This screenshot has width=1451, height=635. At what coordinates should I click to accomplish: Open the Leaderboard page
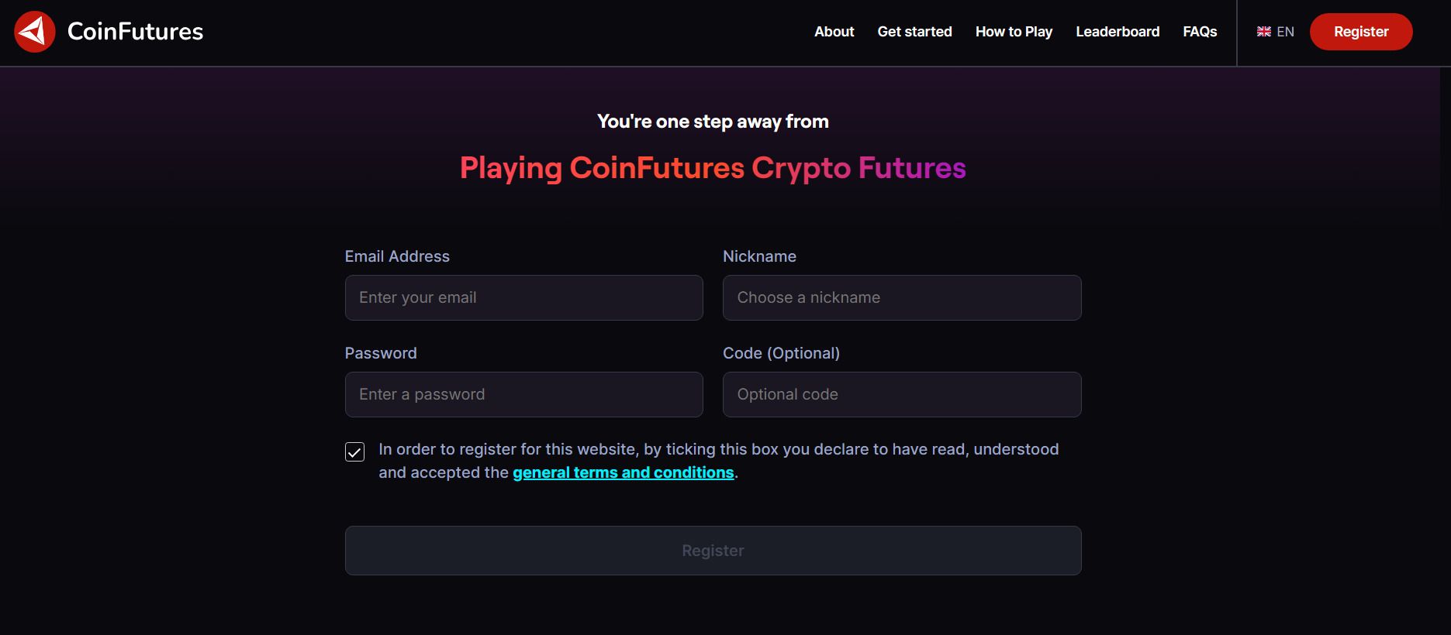click(x=1117, y=32)
